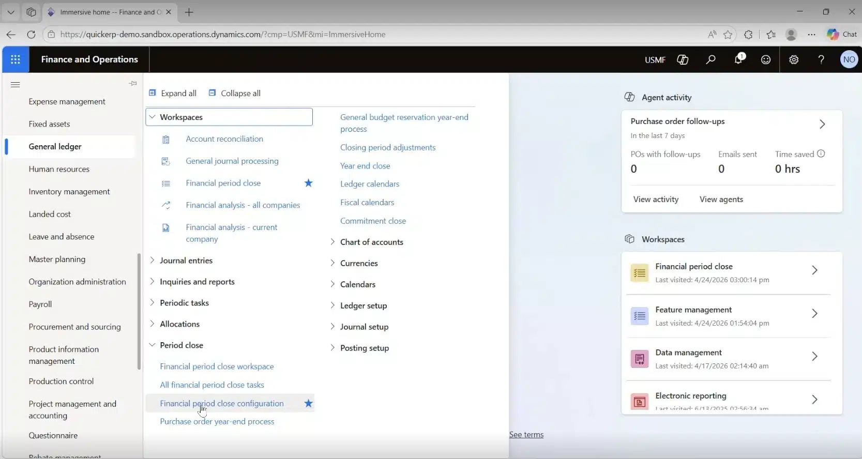Refresh the page in the browser

[x=31, y=35]
